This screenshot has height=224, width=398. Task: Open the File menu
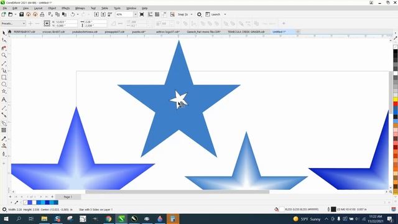5,8
